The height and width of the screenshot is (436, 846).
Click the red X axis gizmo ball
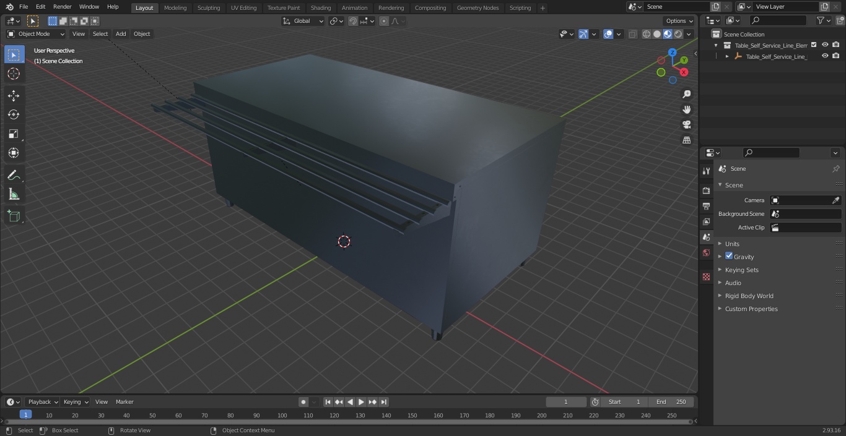point(684,72)
